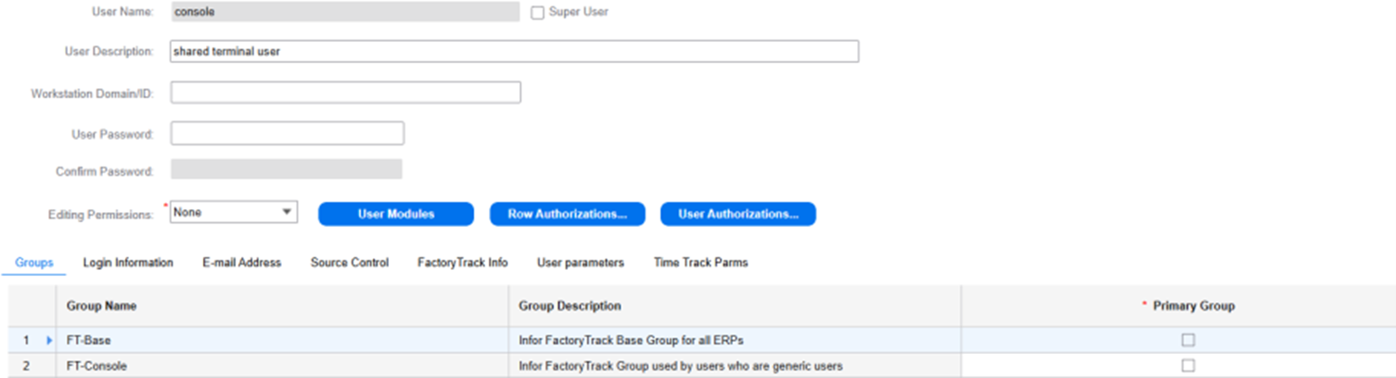The image size is (1396, 378).
Task: Open the Editing Permissions dropdown
Action: [x=286, y=212]
